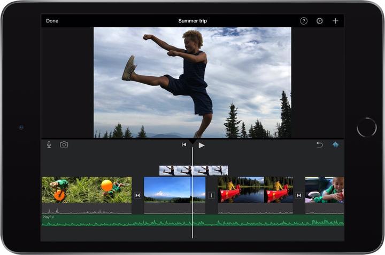Add media with the plus icon

click(x=335, y=21)
